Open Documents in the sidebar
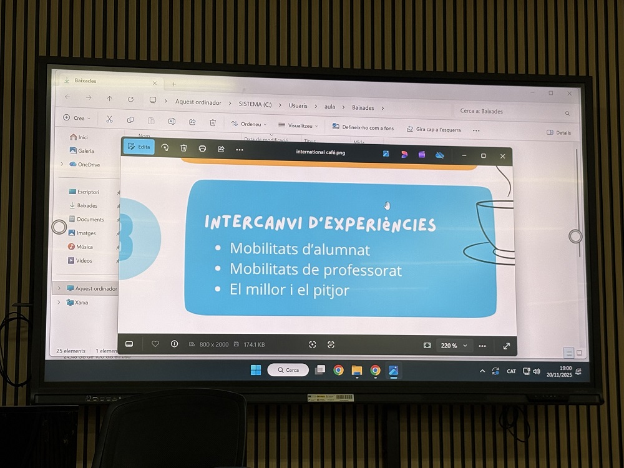This screenshot has width=624, height=468. point(90,219)
